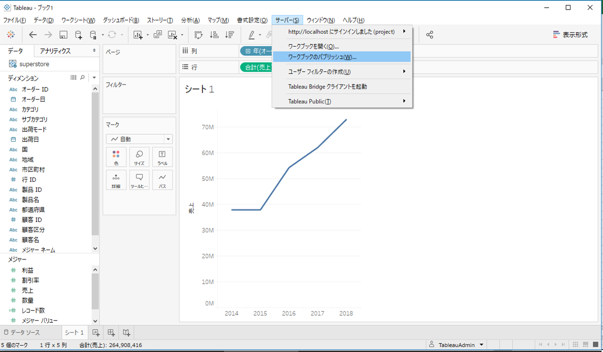
Task: Open the Label card in Marks
Action: (x=162, y=157)
